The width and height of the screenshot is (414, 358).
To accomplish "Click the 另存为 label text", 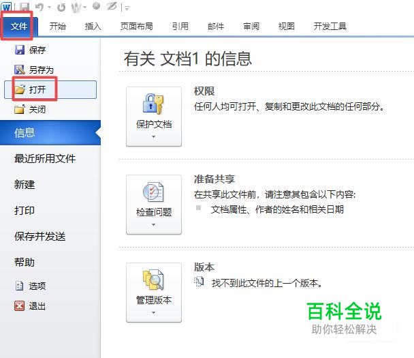I will (41, 70).
